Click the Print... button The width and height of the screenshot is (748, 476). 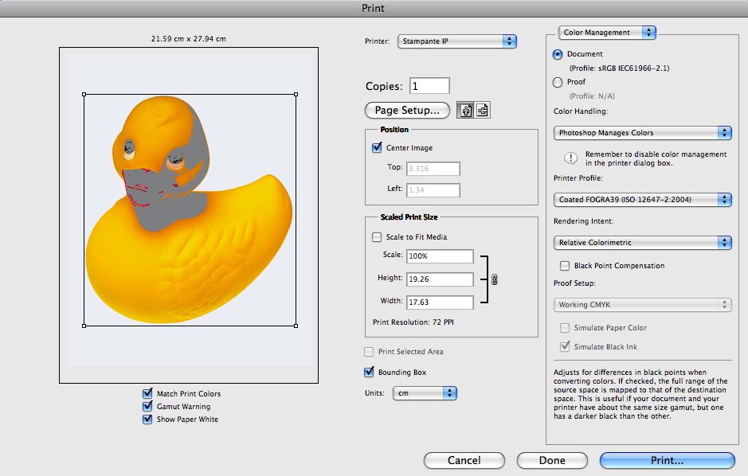tap(667, 460)
